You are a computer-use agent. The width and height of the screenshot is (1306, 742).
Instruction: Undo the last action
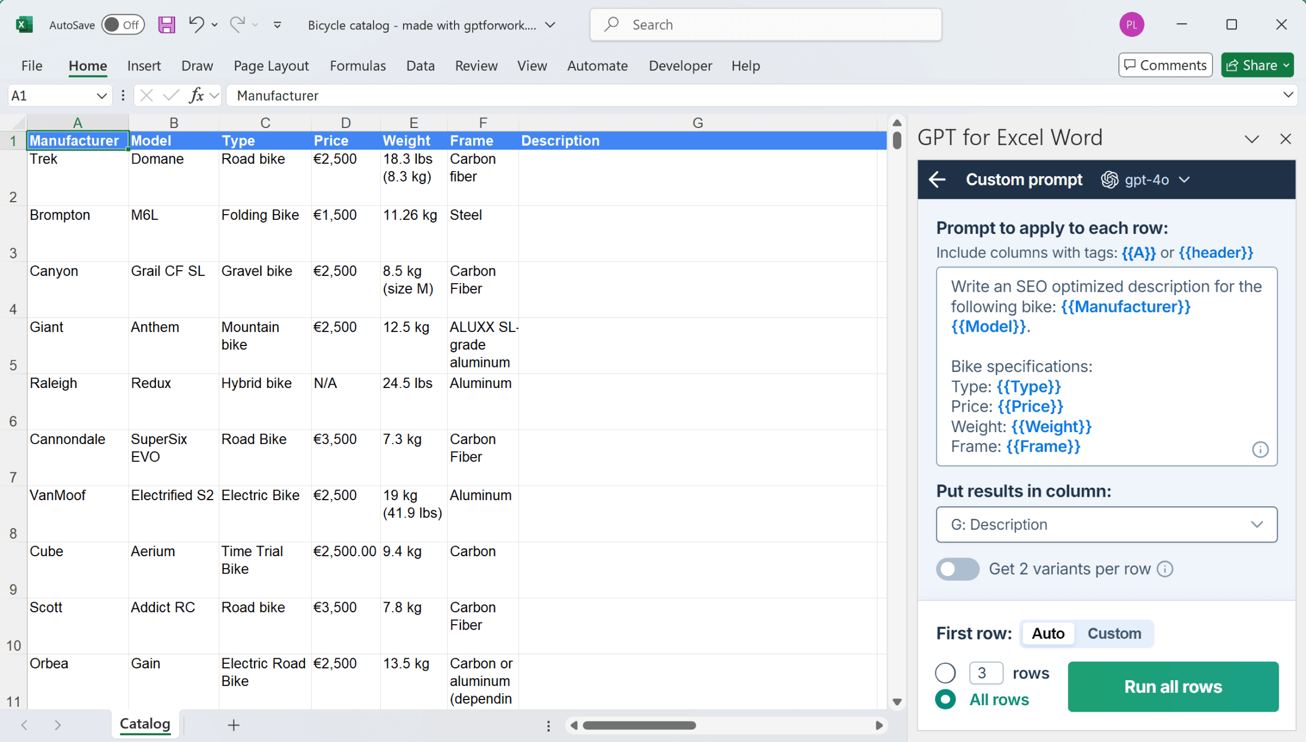click(196, 24)
